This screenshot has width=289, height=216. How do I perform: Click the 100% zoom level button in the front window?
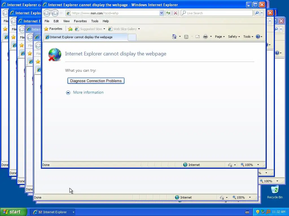[247, 165]
